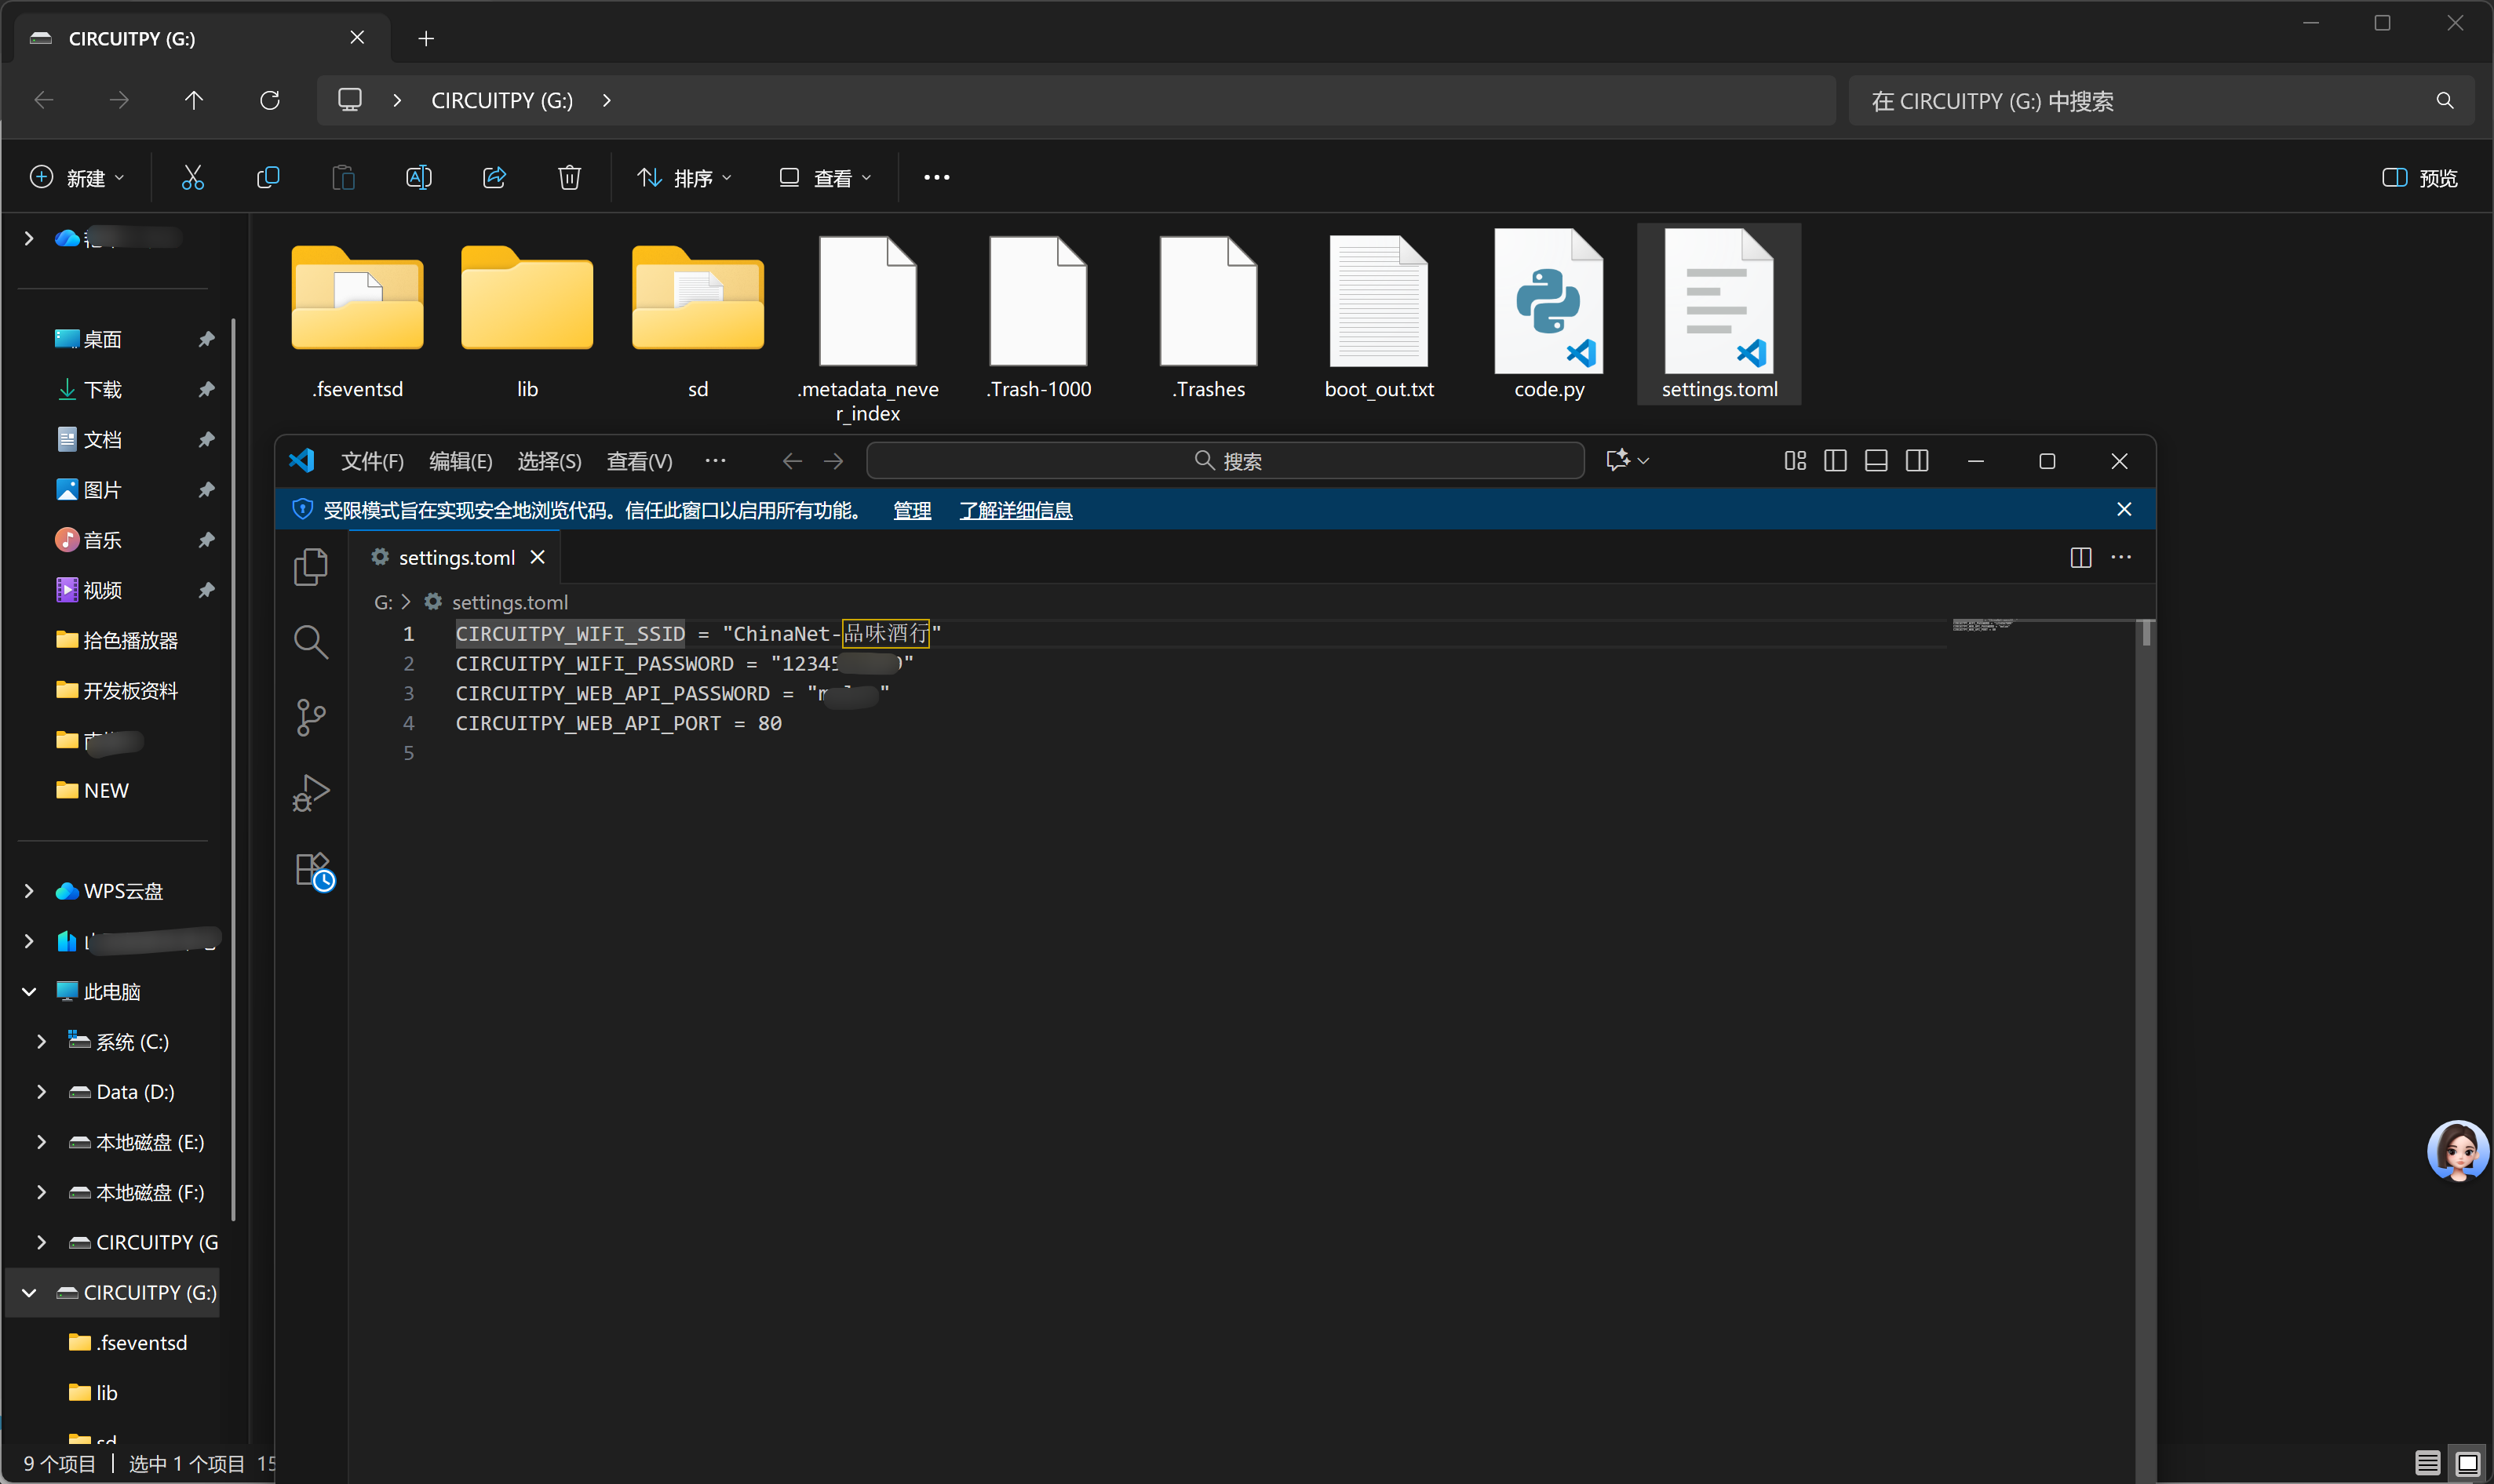The height and width of the screenshot is (1484, 2494).
Task: Open VS Code Explorer files icon
Action: (310, 567)
